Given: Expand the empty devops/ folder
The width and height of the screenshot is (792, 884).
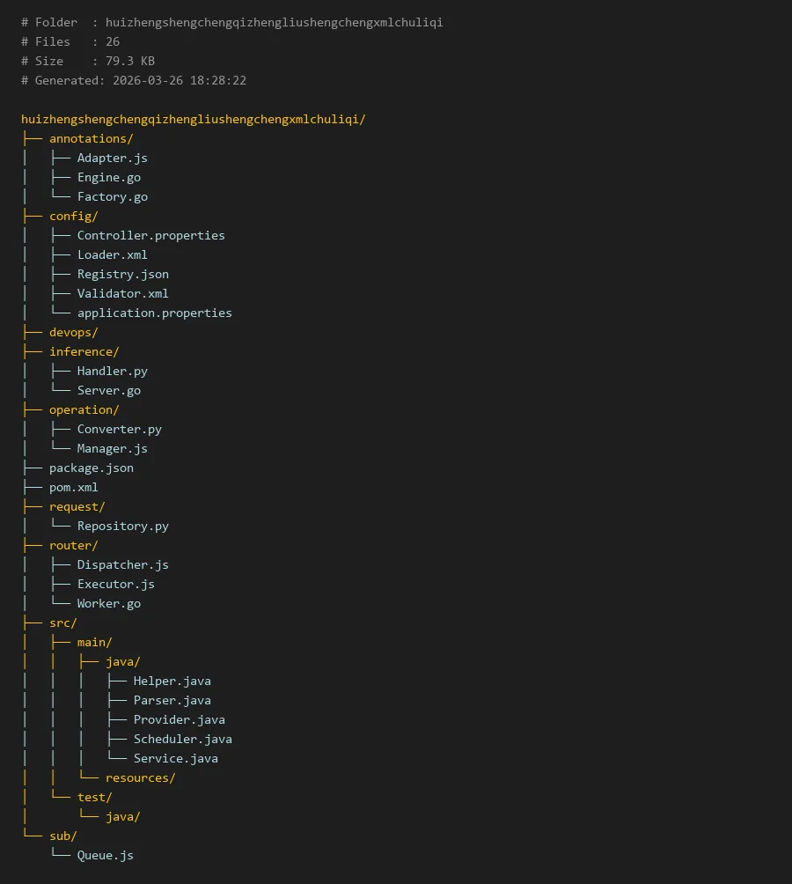Looking at the screenshot, I should (x=73, y=332).
